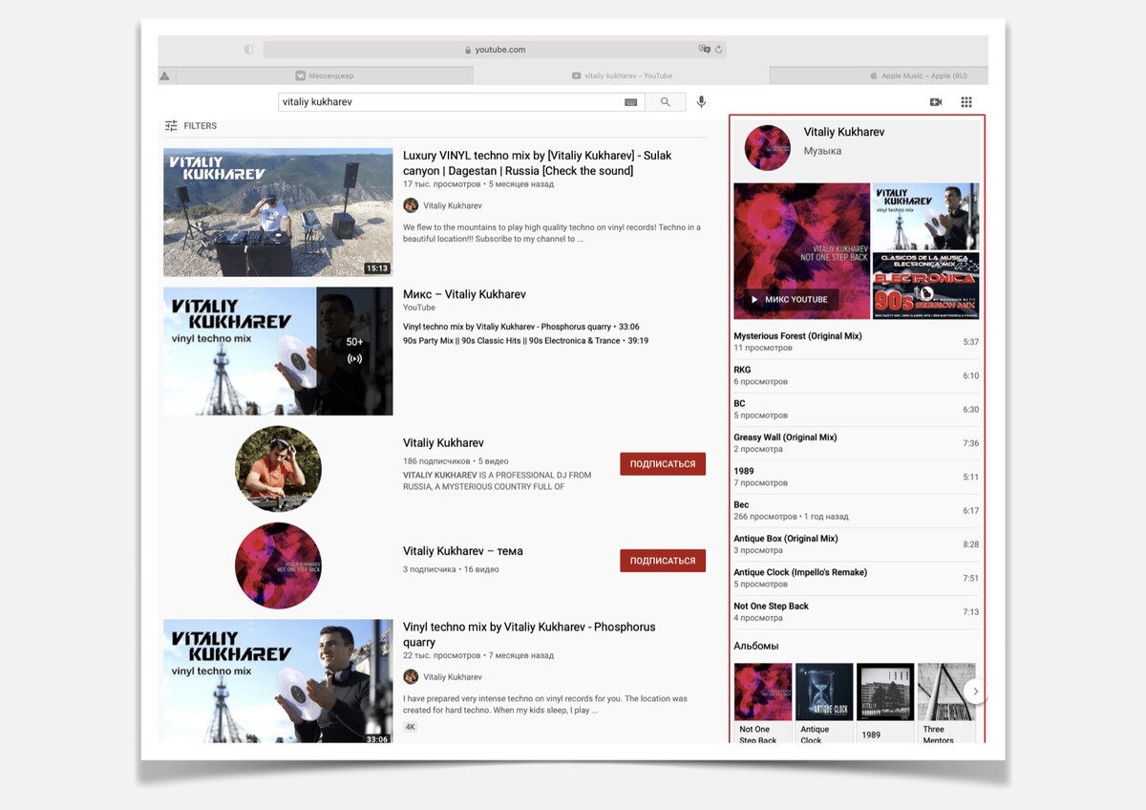Open Luxury VINYL techno mix thumbnail

pos(278,212)
